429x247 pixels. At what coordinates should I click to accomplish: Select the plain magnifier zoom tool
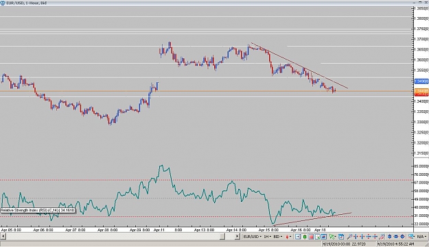tap(349, 237)
